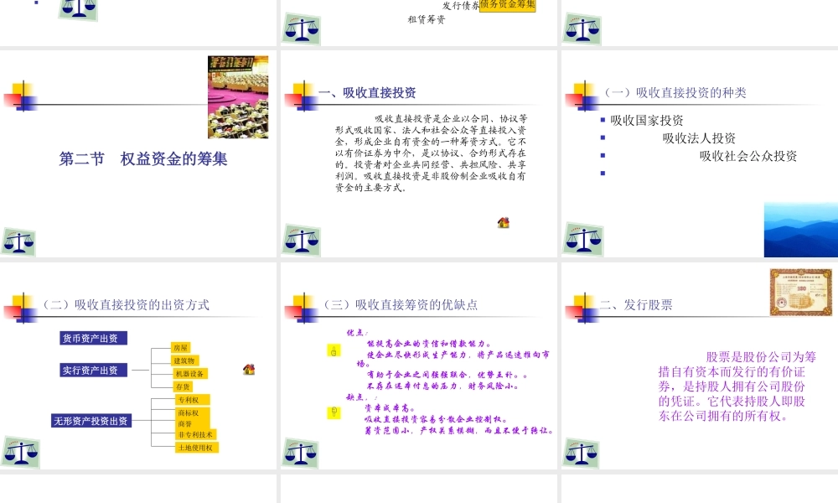The height and width of the screenshot is (503, 838).
Task: Click the scales icon on the 发行股票 slide
Action: coord(580,452)
